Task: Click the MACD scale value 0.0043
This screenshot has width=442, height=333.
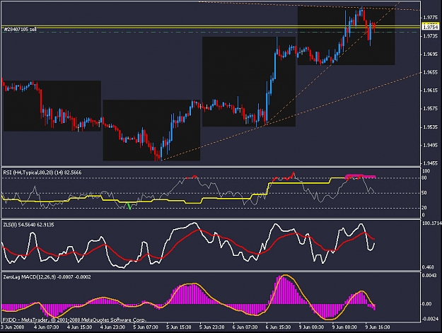Action: tap(430, 275)
